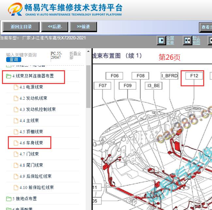Screen dimensions: 212x210
Task: Click page icon beside 4.8 尾门线束
Action: 16,165
